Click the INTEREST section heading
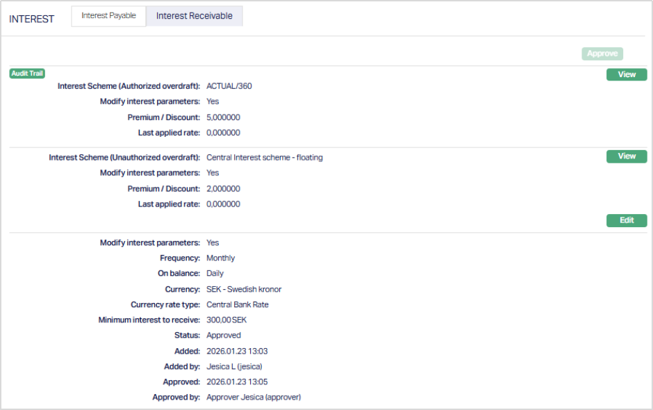Screen dimensions: 653x410 pyautogui.click(x=31, y=19)
